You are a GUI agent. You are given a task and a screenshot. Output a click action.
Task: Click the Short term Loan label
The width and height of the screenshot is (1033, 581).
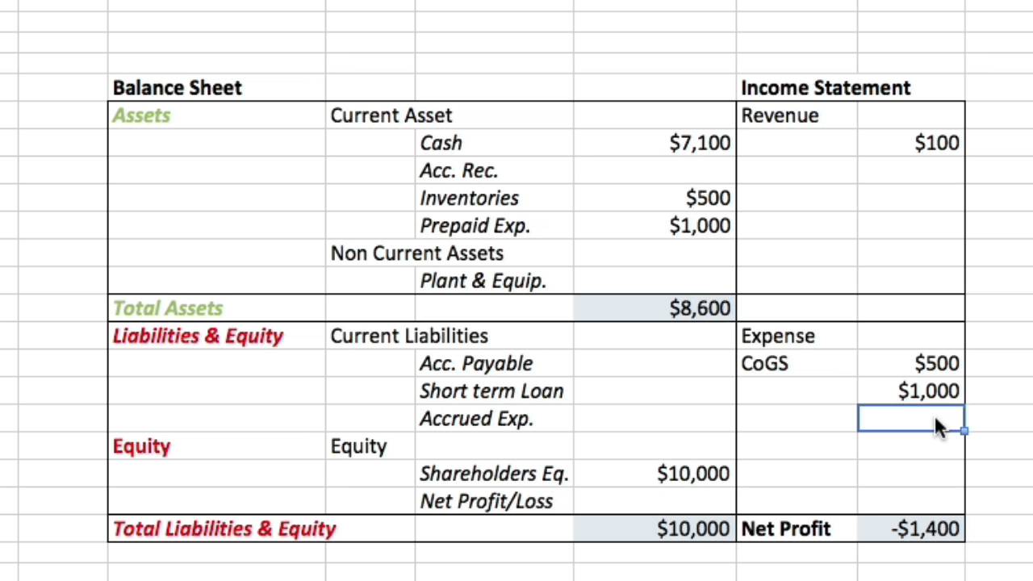[491, 391]
